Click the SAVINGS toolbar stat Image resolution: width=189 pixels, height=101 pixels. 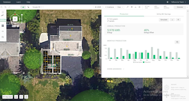point(166,7)
